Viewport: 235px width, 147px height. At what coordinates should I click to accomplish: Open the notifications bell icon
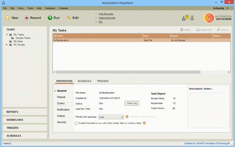(192, 18)
